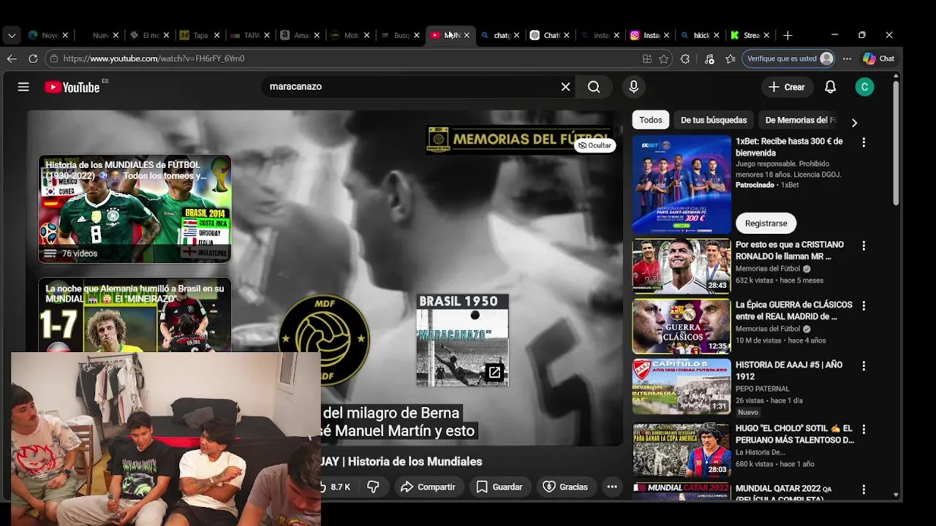This screenshot has height=526, width=936.
Task: Open the 1xBet ad thumbnail
Action: pyautogui.click(x=682, y=184)
